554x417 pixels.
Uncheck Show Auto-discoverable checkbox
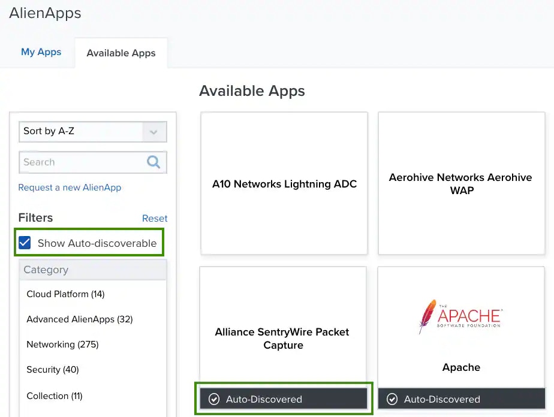(x=25, y=243)
